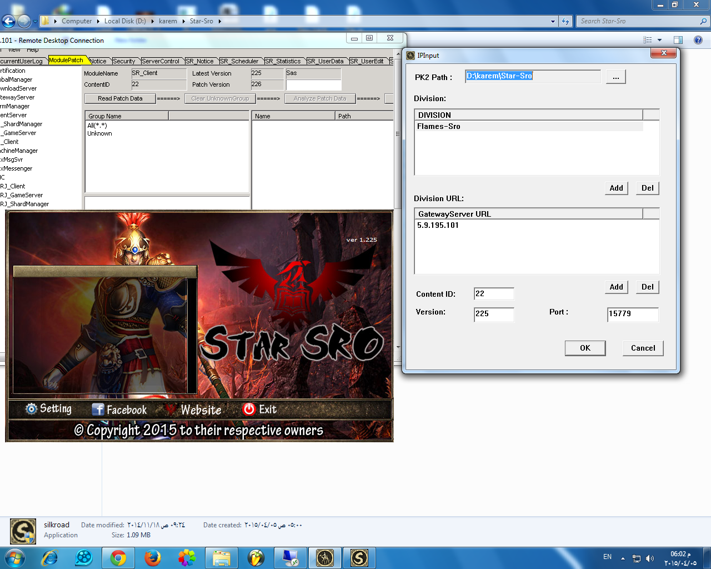
Task: Select _ShardManager in the server list
Action: click(x=21, y=124)
